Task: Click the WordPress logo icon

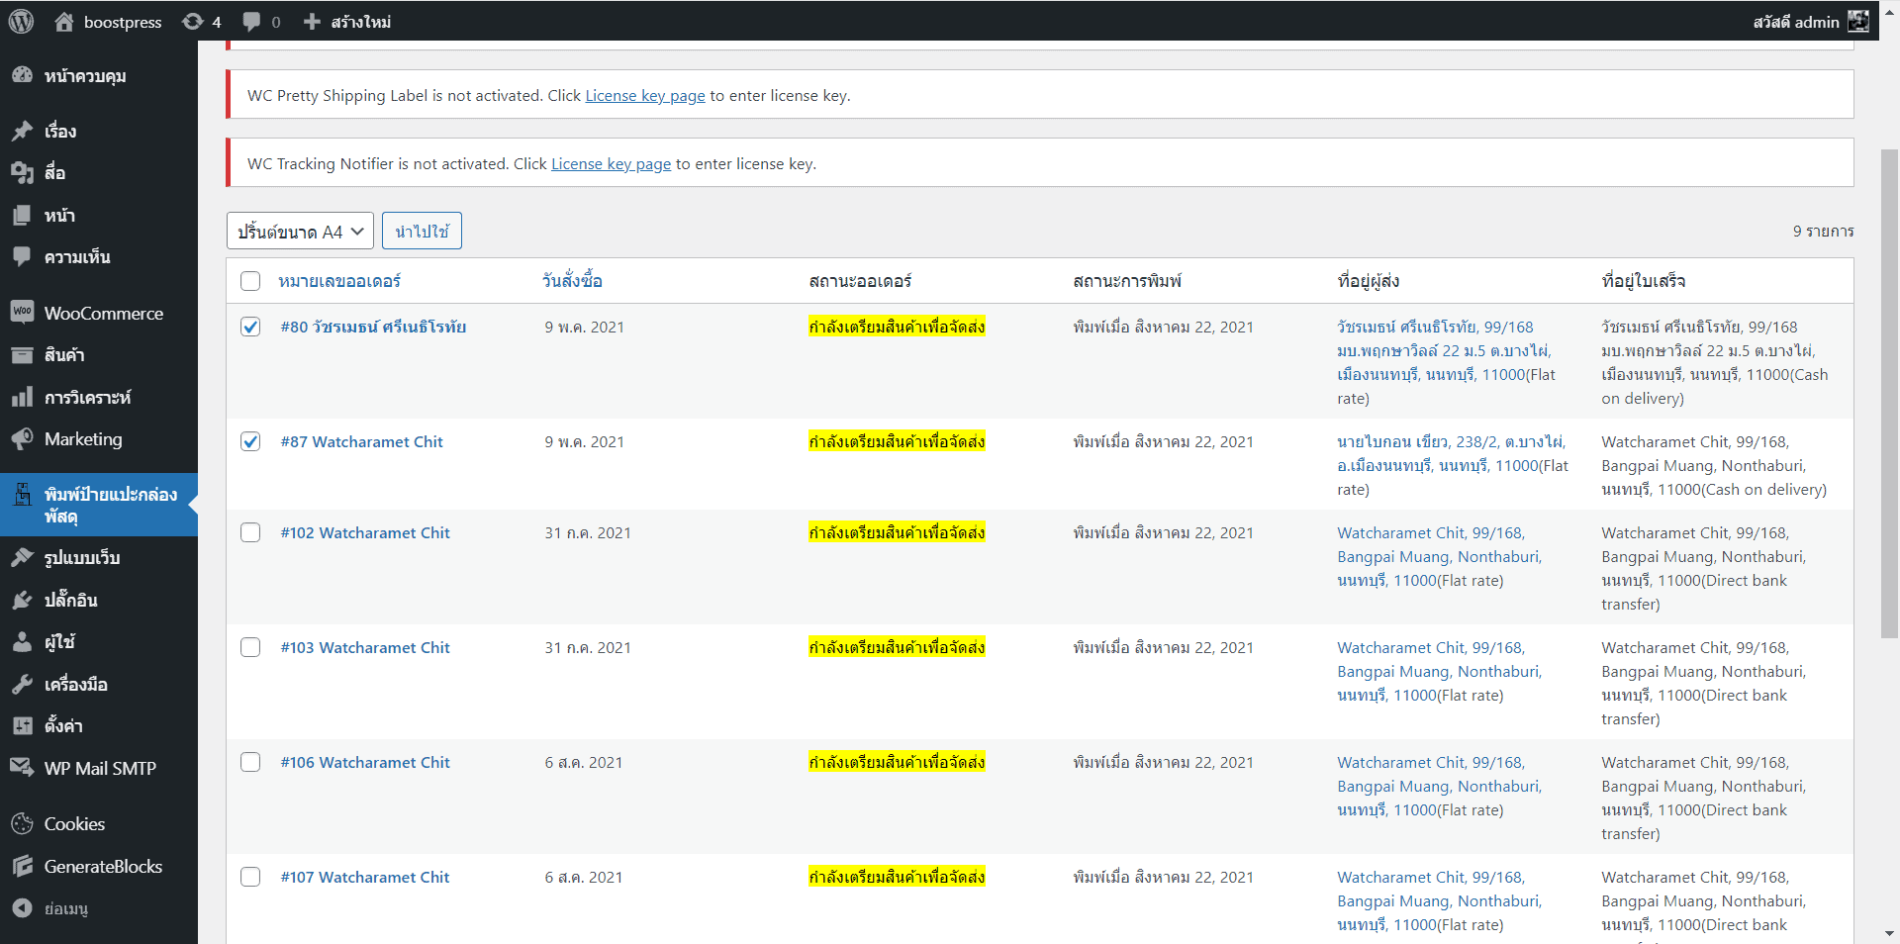Action: point(21,21)
